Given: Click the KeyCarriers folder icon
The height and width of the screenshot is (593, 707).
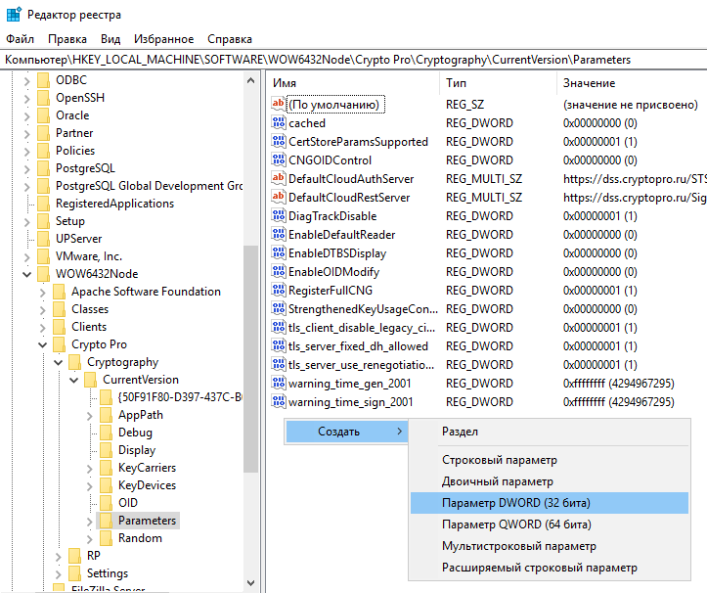Looking at the screenshot, I should [106, 468].
